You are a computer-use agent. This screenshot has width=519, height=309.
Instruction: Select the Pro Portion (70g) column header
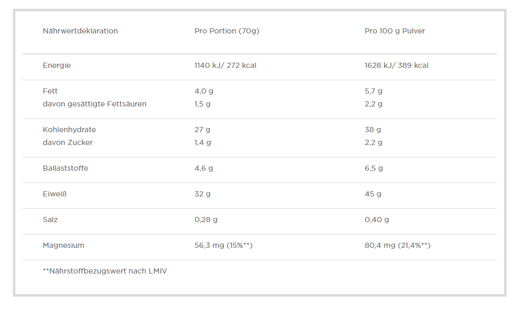pos(227,31)
